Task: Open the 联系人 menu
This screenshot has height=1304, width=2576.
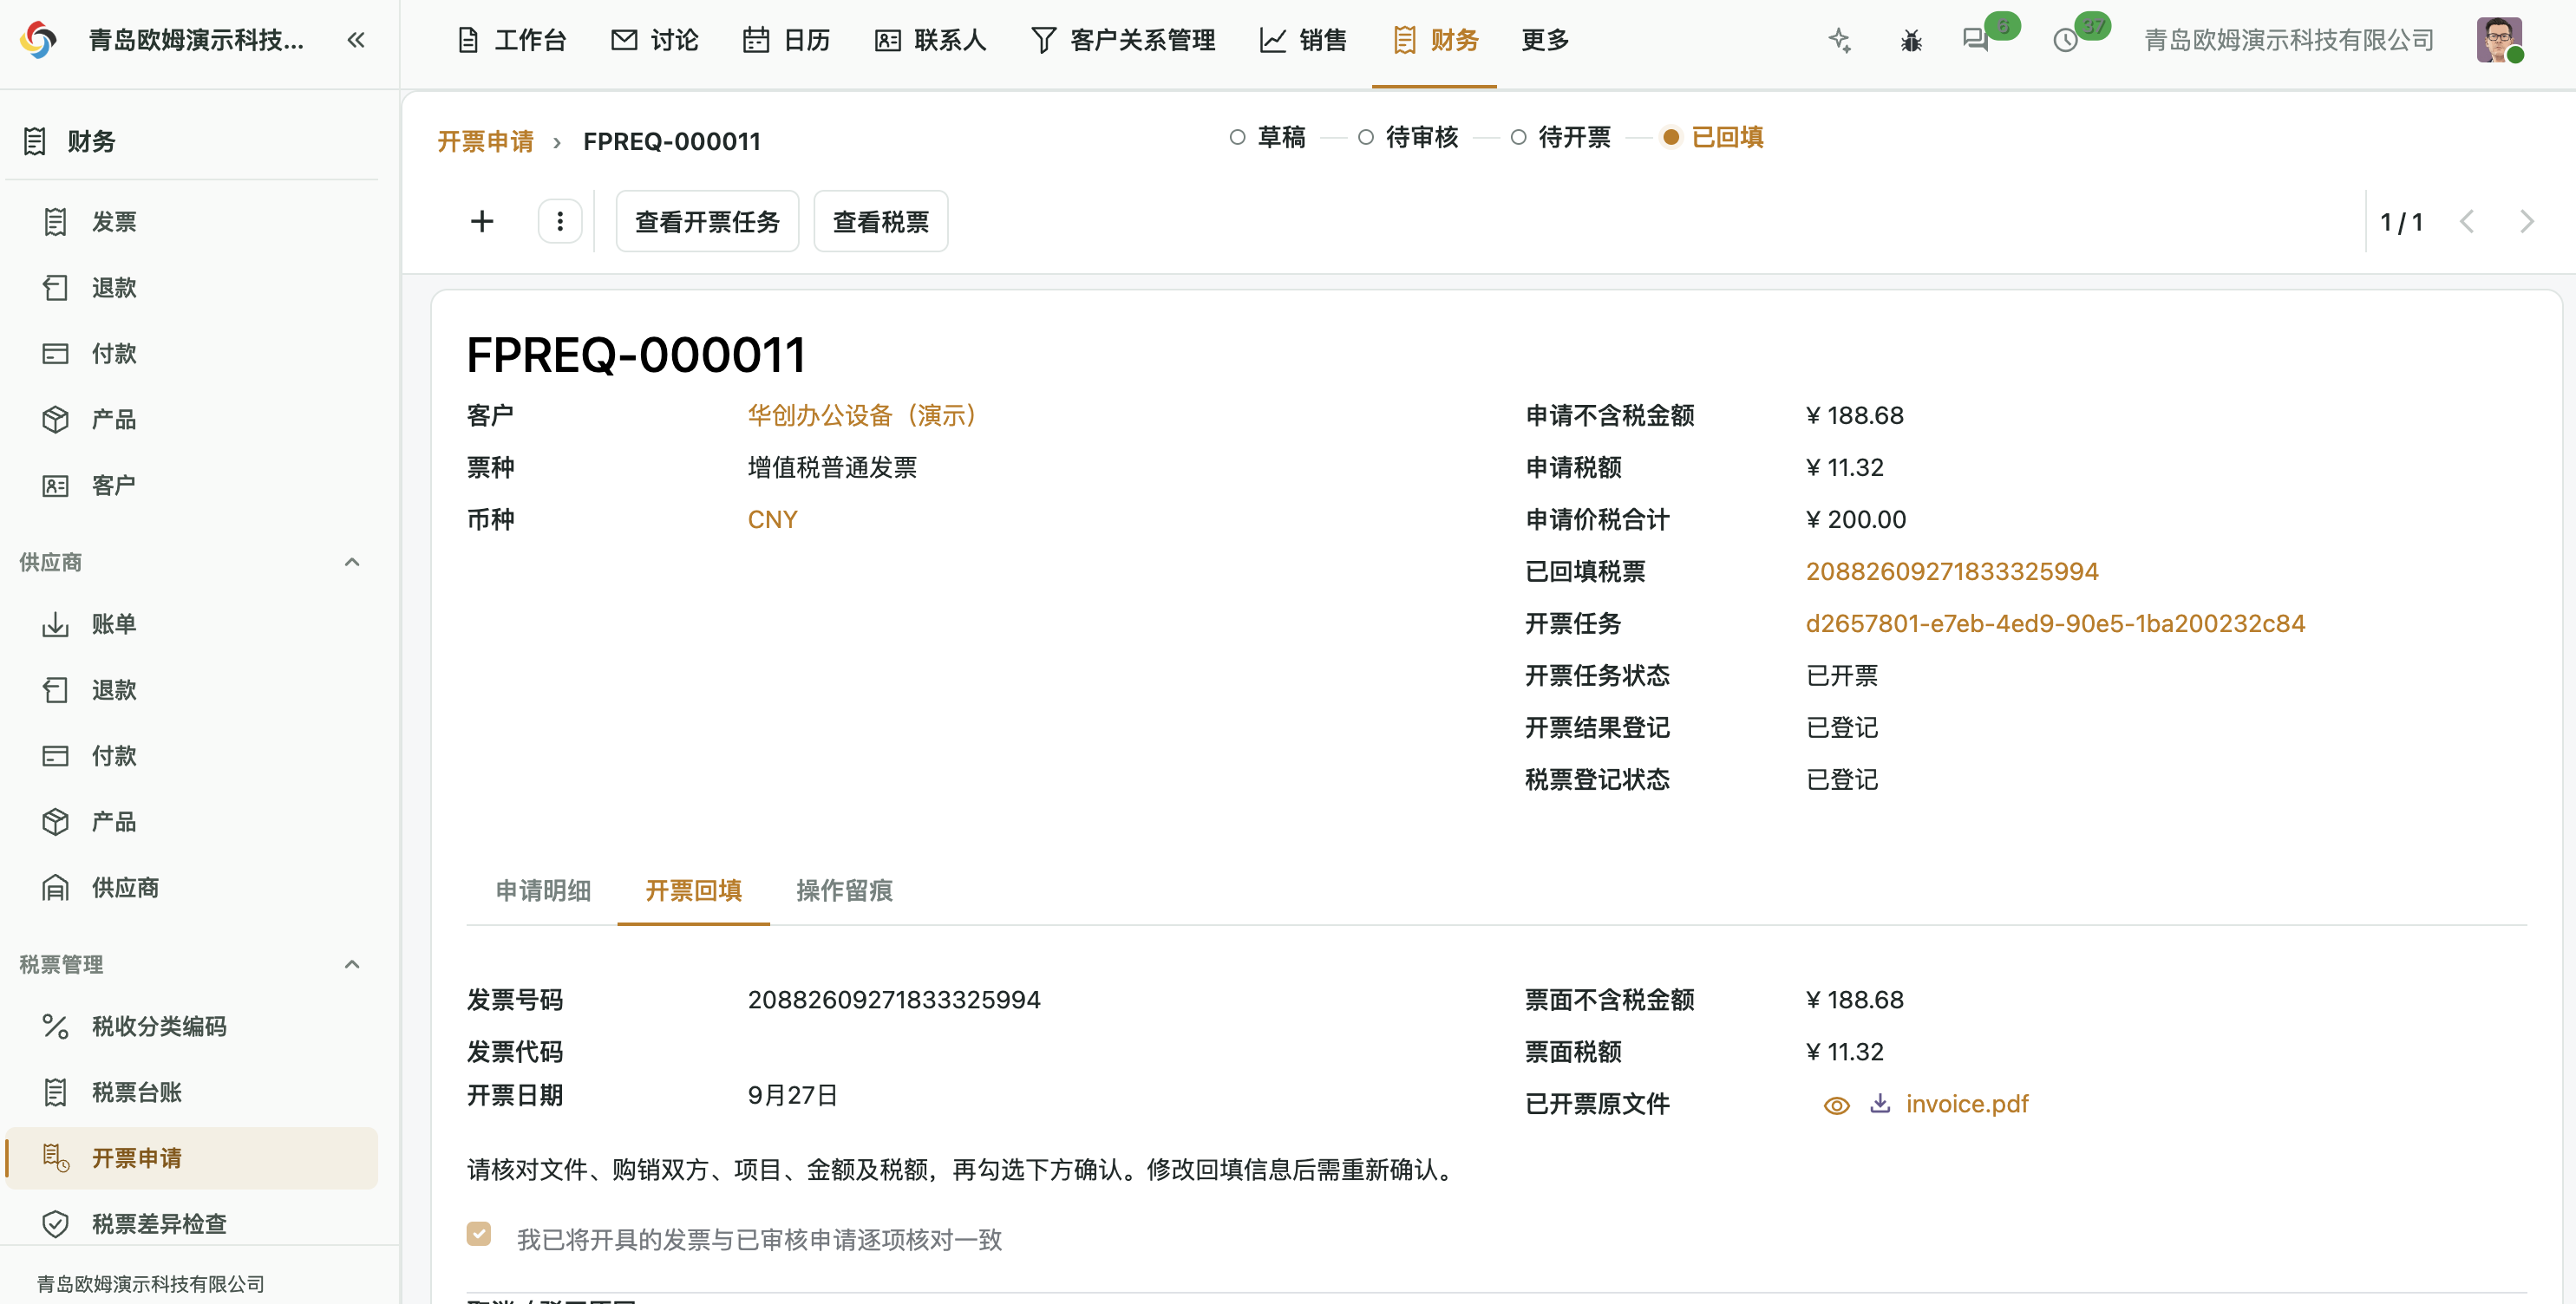Action: [x=930, y=40]
